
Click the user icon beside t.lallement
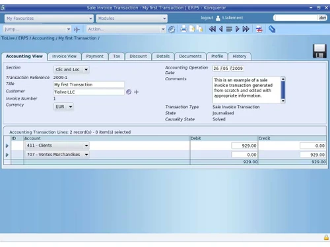click(218, 18)
